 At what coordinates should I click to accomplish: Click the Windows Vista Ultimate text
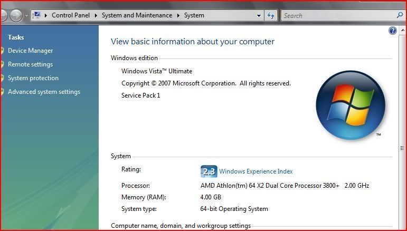(157, 71)
